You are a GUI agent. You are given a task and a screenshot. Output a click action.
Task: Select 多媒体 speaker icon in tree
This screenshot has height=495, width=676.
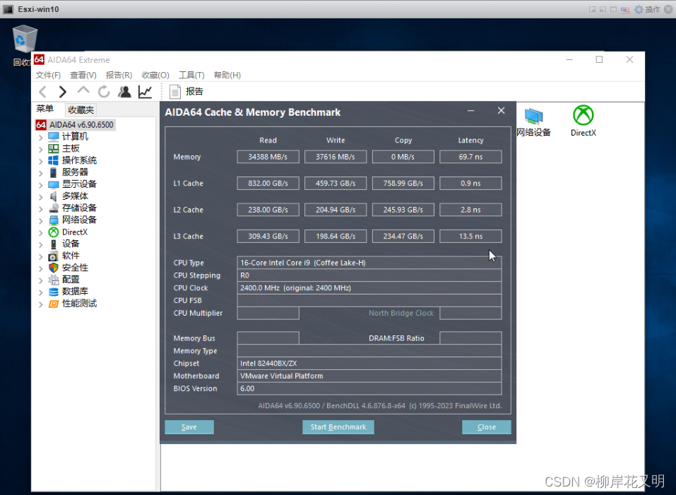click(x=54, y=196)
